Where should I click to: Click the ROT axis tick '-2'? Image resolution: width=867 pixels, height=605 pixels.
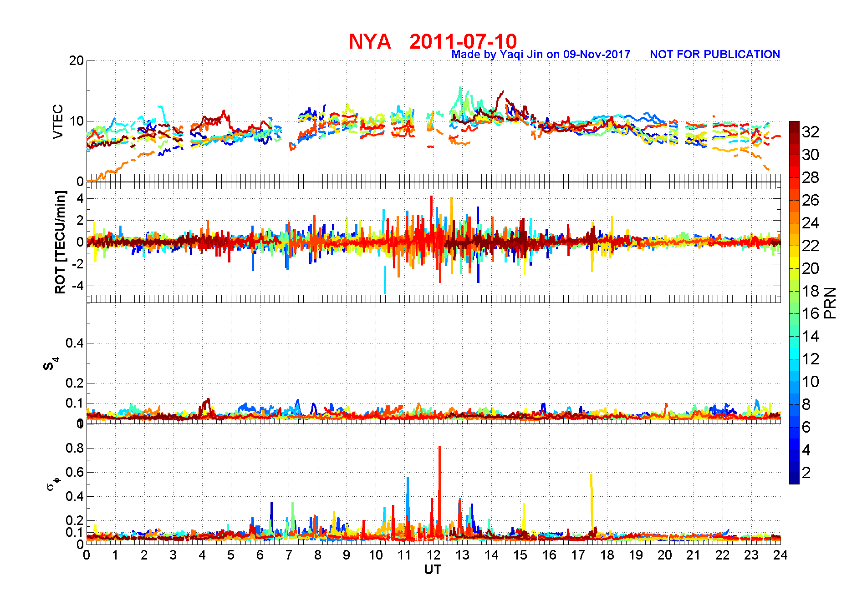tap(78, 264)
